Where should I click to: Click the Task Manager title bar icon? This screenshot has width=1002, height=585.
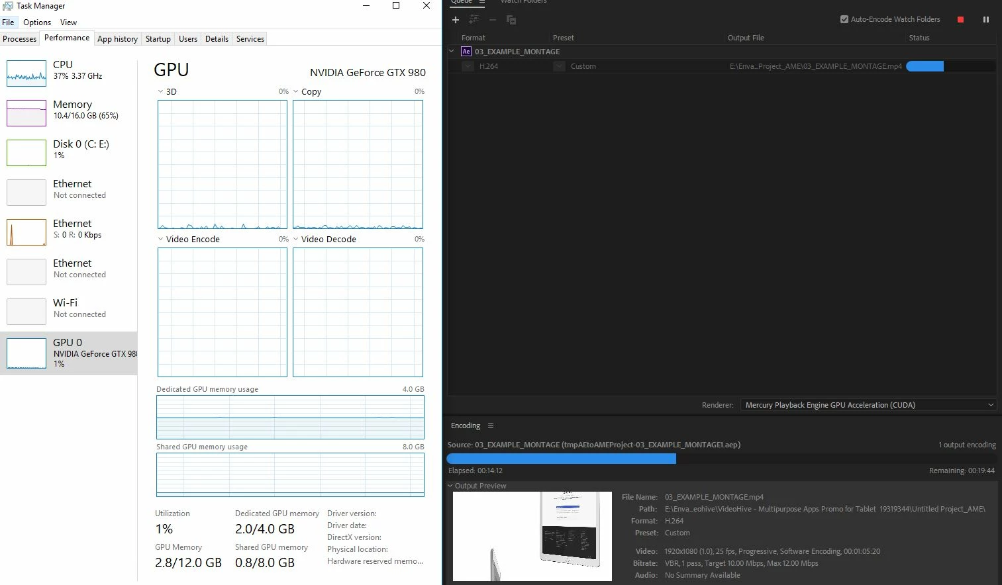click(8, 6)
